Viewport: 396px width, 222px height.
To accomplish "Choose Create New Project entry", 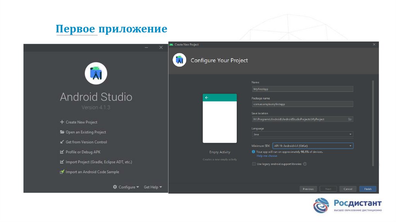I will coord(81,122).
